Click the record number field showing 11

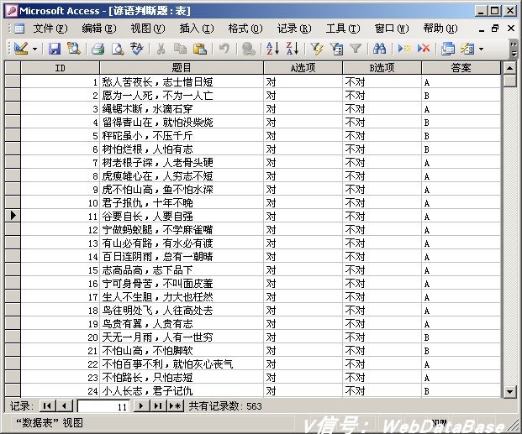click(103, 406)
